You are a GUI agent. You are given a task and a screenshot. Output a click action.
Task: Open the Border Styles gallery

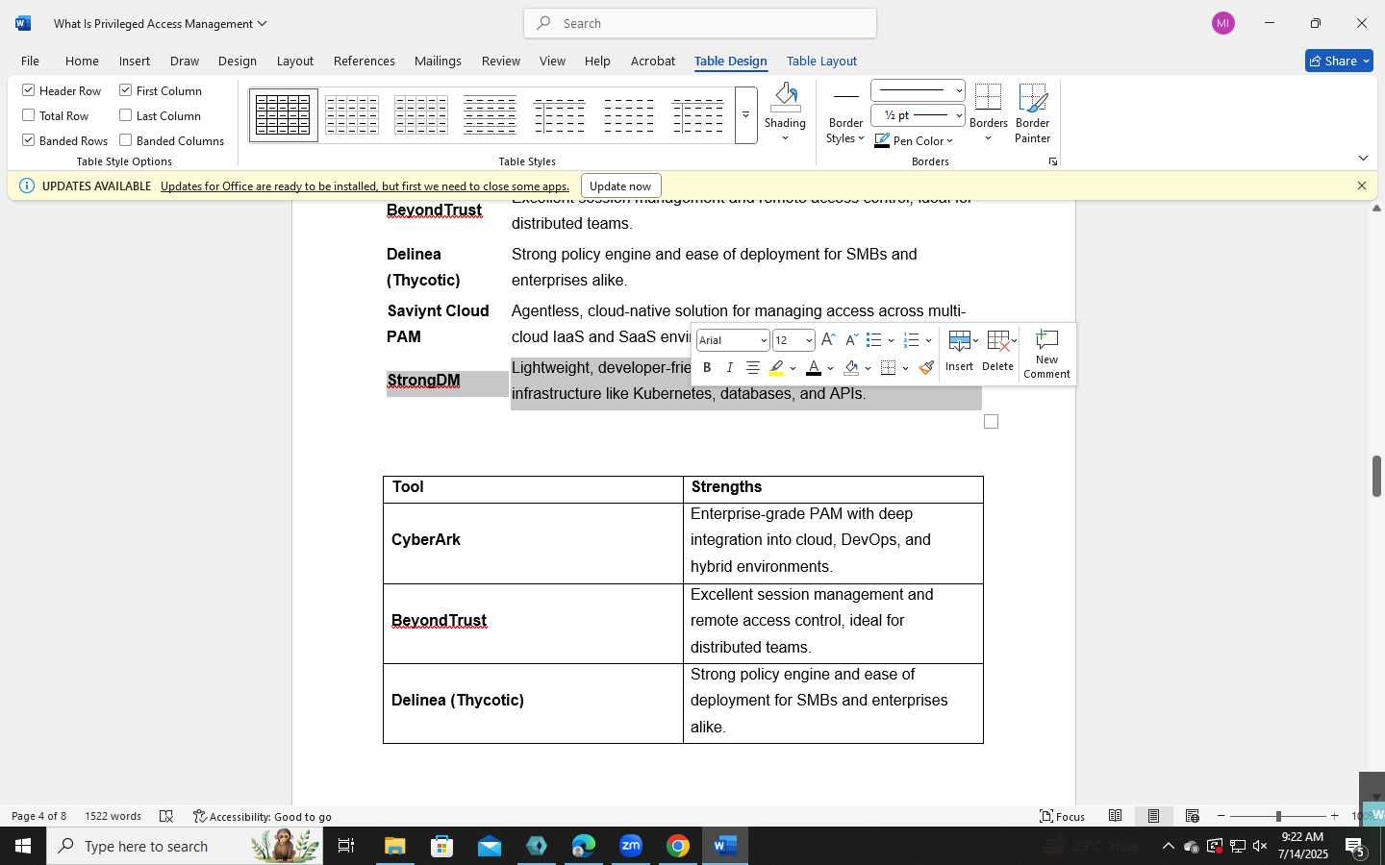(x=846, y=117)
